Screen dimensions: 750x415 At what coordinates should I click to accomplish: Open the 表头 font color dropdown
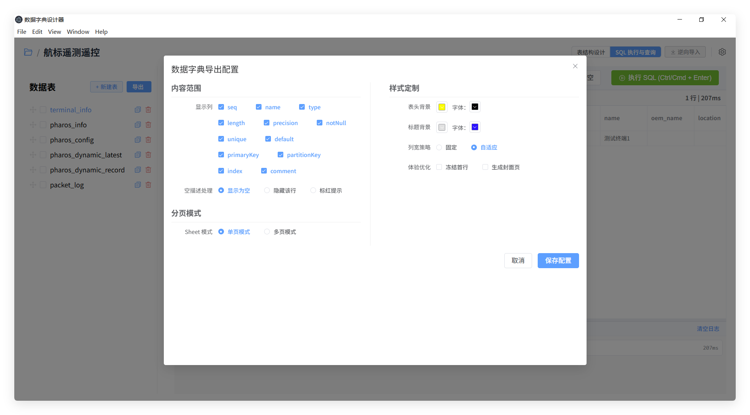475,107
